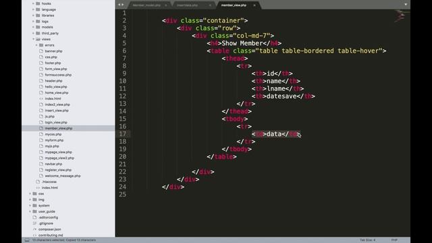Click the tab scroll left arrow
This screenshot has height=243, width=432.
[x=119, y=5]
